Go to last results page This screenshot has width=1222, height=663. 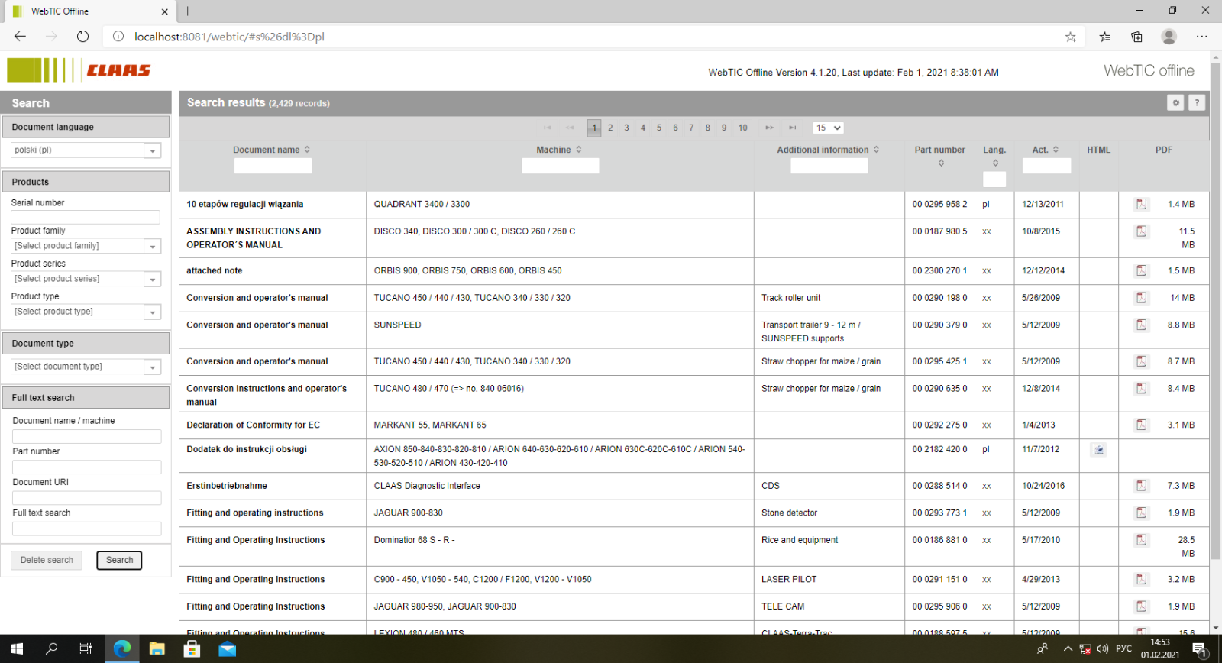point(793,128)
